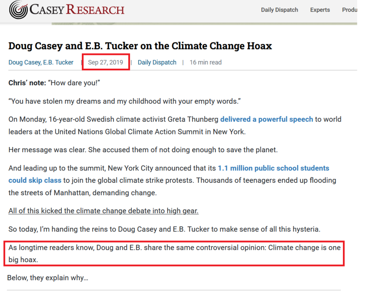Open the E.B. Tucker author link
Image resolution: width=371 pixels, height=301 pixels.
[58, 62]
